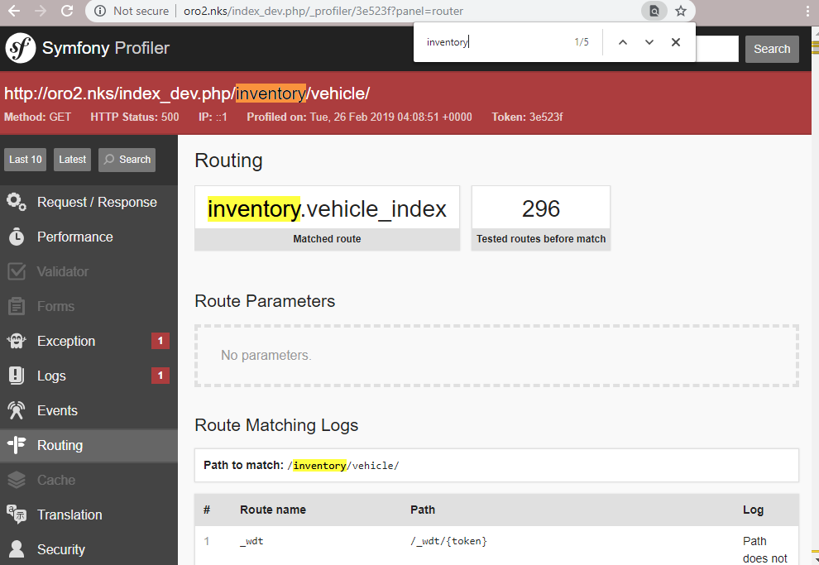Click the Translation icon in sidebar

pos(17,515)
